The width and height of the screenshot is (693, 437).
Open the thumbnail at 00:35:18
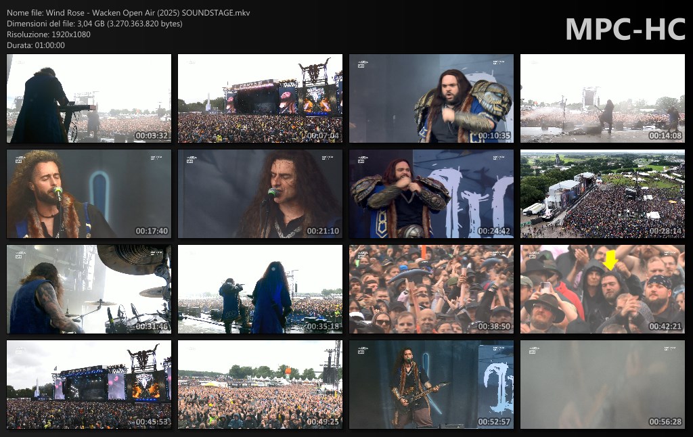(x=260, y=290)
